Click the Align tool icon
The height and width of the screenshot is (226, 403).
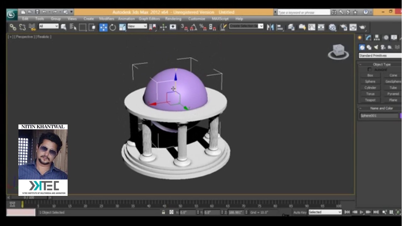click(280, 27)
